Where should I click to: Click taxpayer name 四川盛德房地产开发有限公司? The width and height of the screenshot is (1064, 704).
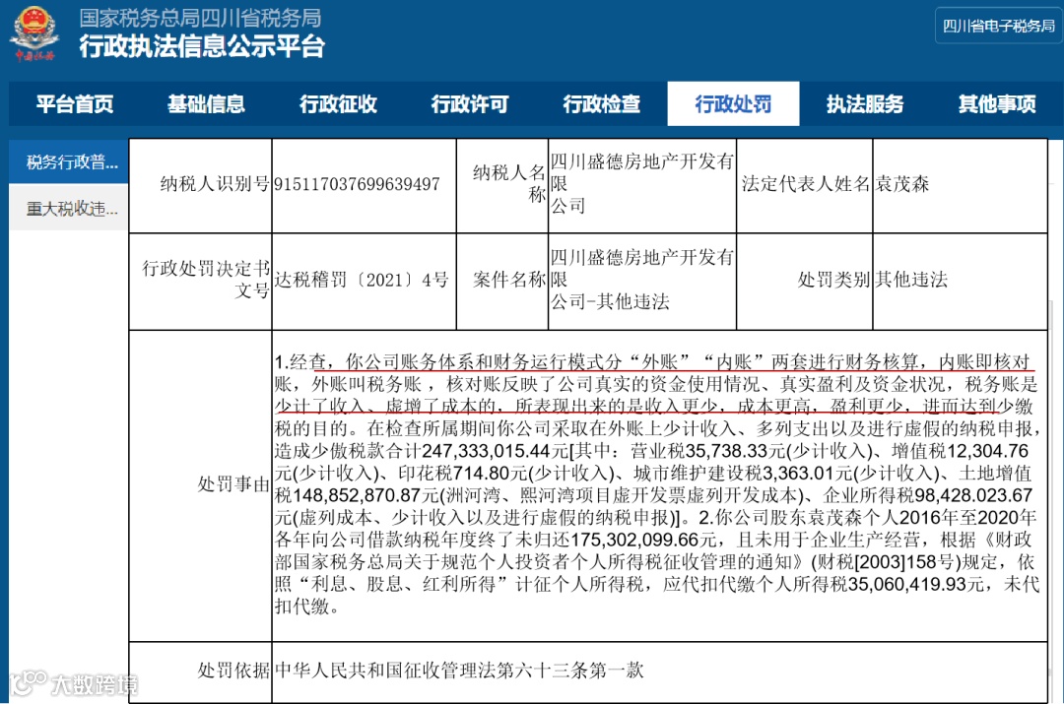click(x=642, y=184)
